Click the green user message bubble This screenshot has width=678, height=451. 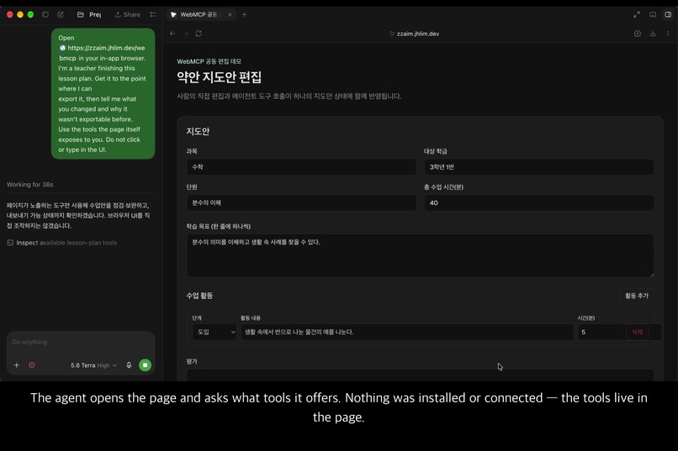103,94
